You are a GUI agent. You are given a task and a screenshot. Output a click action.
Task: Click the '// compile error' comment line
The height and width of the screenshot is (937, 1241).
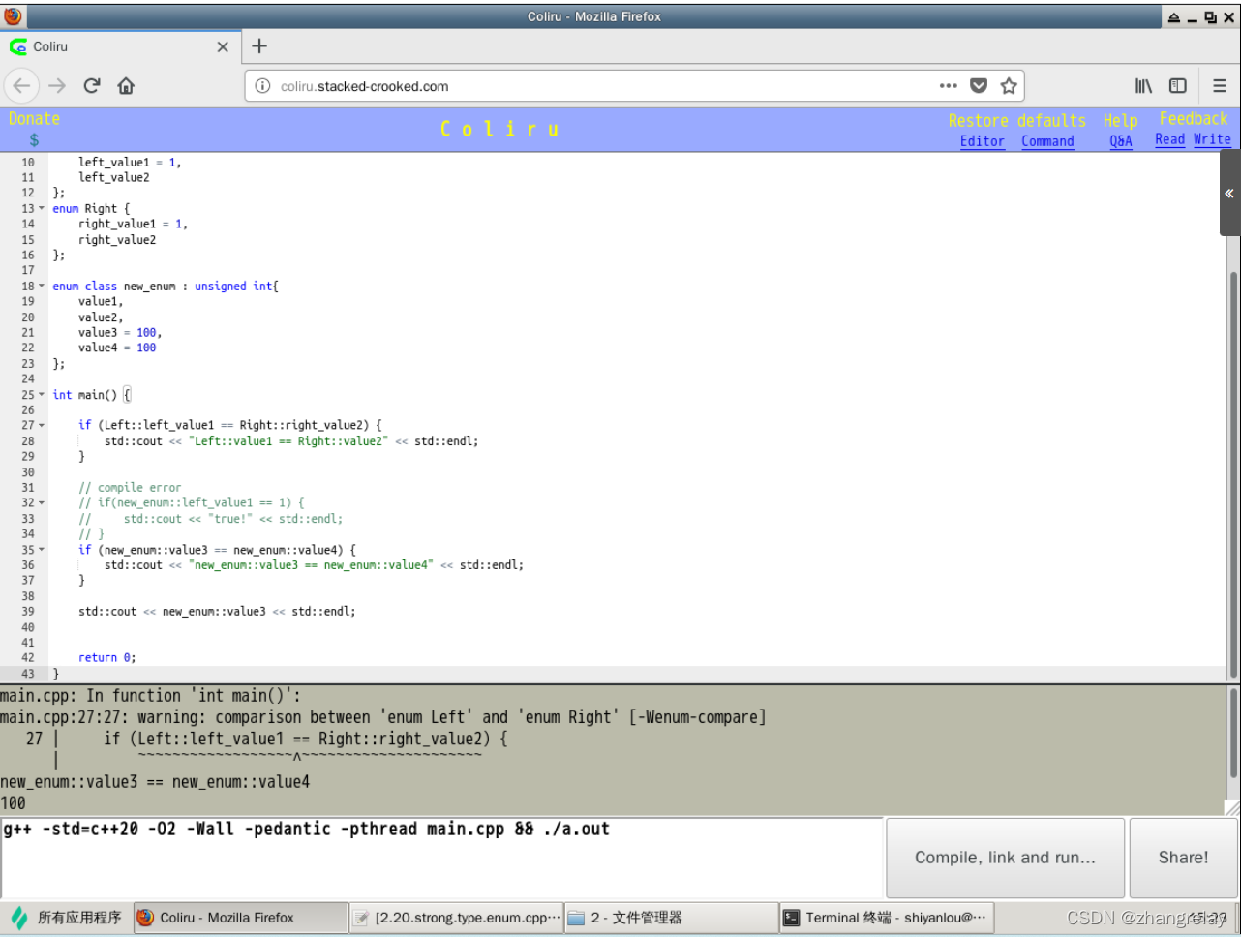(x=130, y=488)
